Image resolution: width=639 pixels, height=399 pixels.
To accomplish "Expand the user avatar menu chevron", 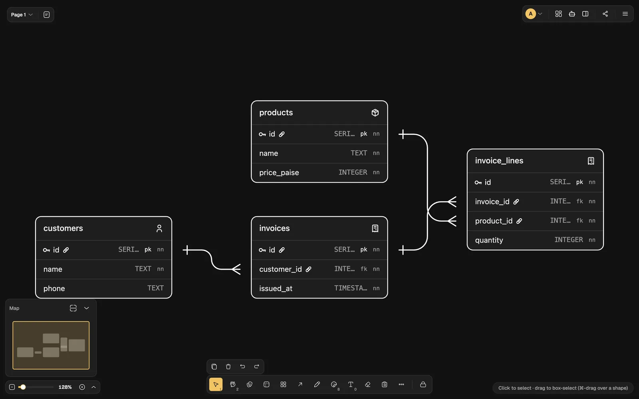I will [x=540, y=14].
